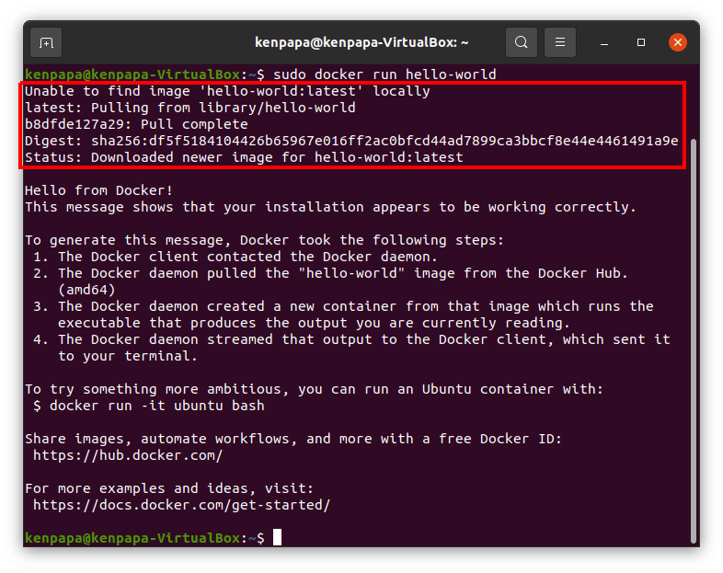
Task: Click the window title kenpapa@kenpapa-VirtualBox
Action: point(361,42)
